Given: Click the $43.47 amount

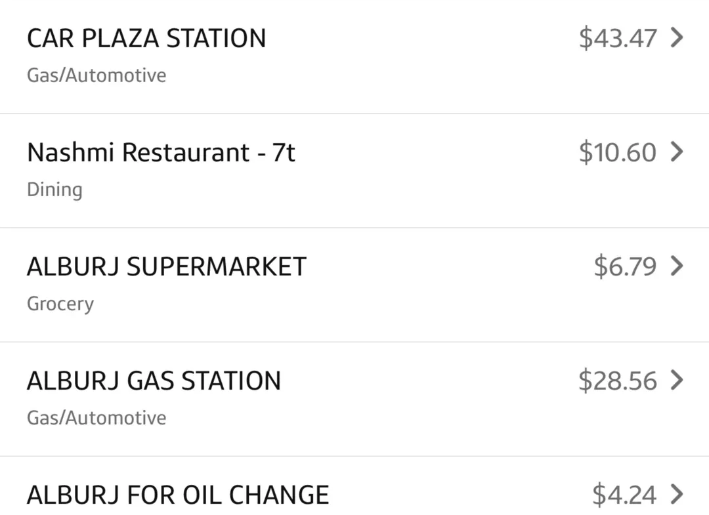Looking at the screenshot, I should point(618,38).
